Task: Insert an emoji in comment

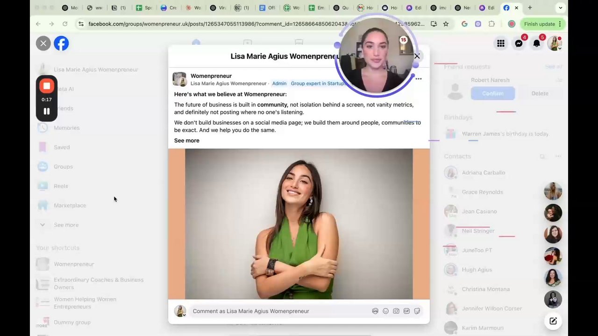Action: click(385, 311)
